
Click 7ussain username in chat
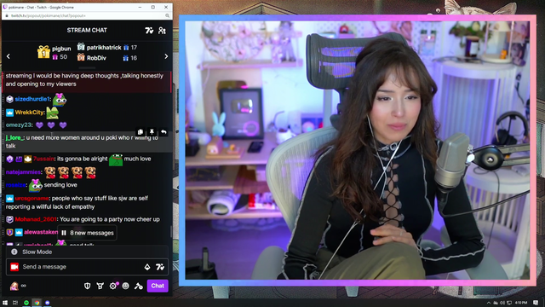click(43, 159)
